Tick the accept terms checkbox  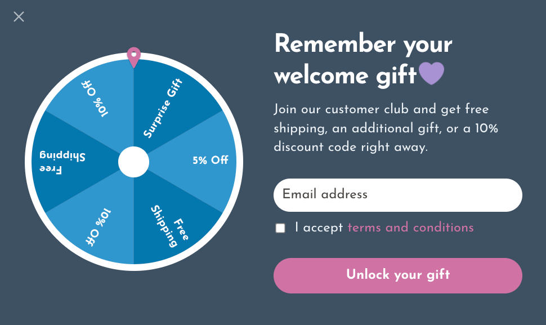(280, 228)
